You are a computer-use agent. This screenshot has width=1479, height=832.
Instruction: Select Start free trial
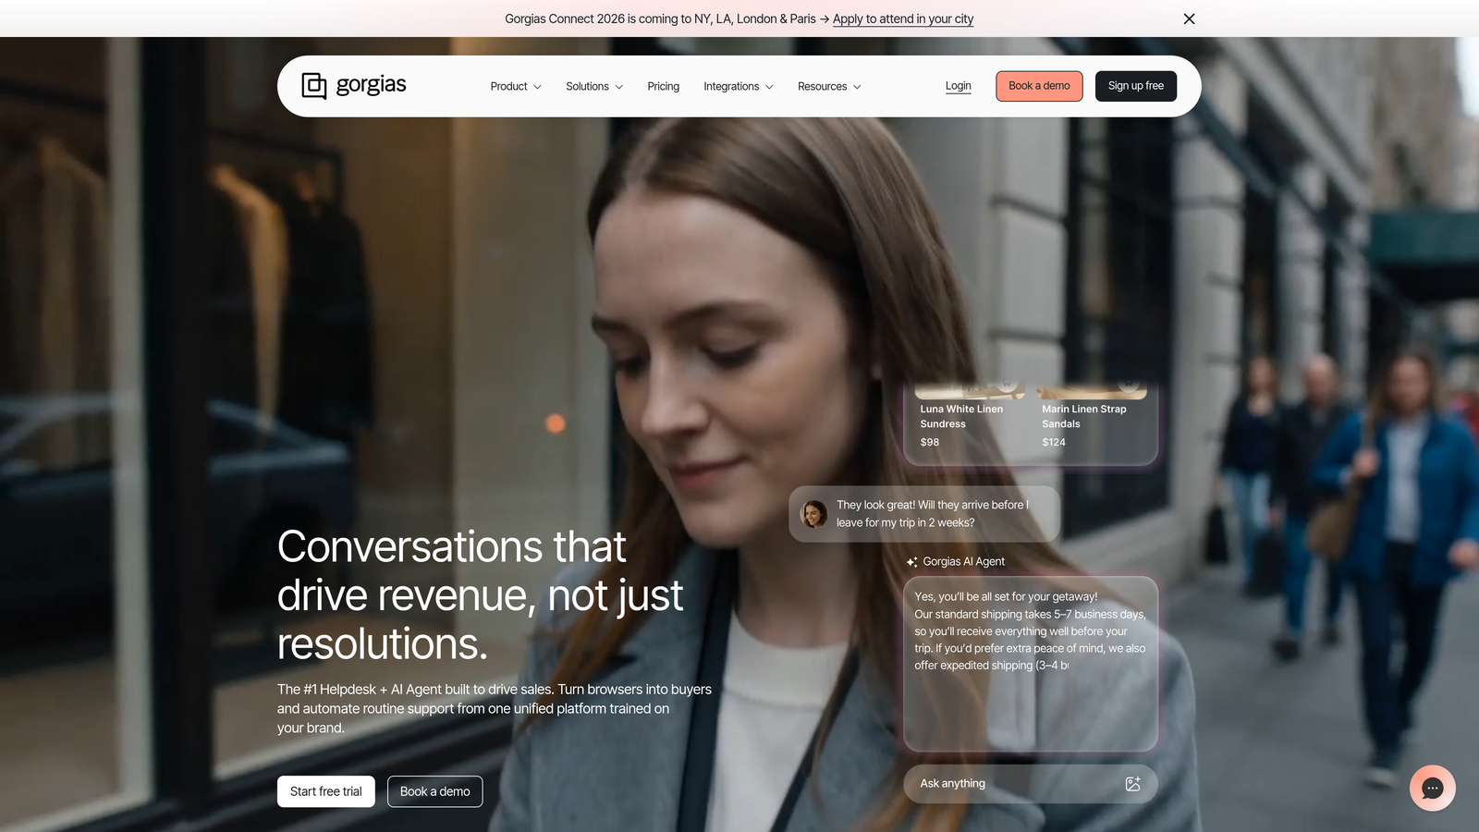[x=325, y=791]
